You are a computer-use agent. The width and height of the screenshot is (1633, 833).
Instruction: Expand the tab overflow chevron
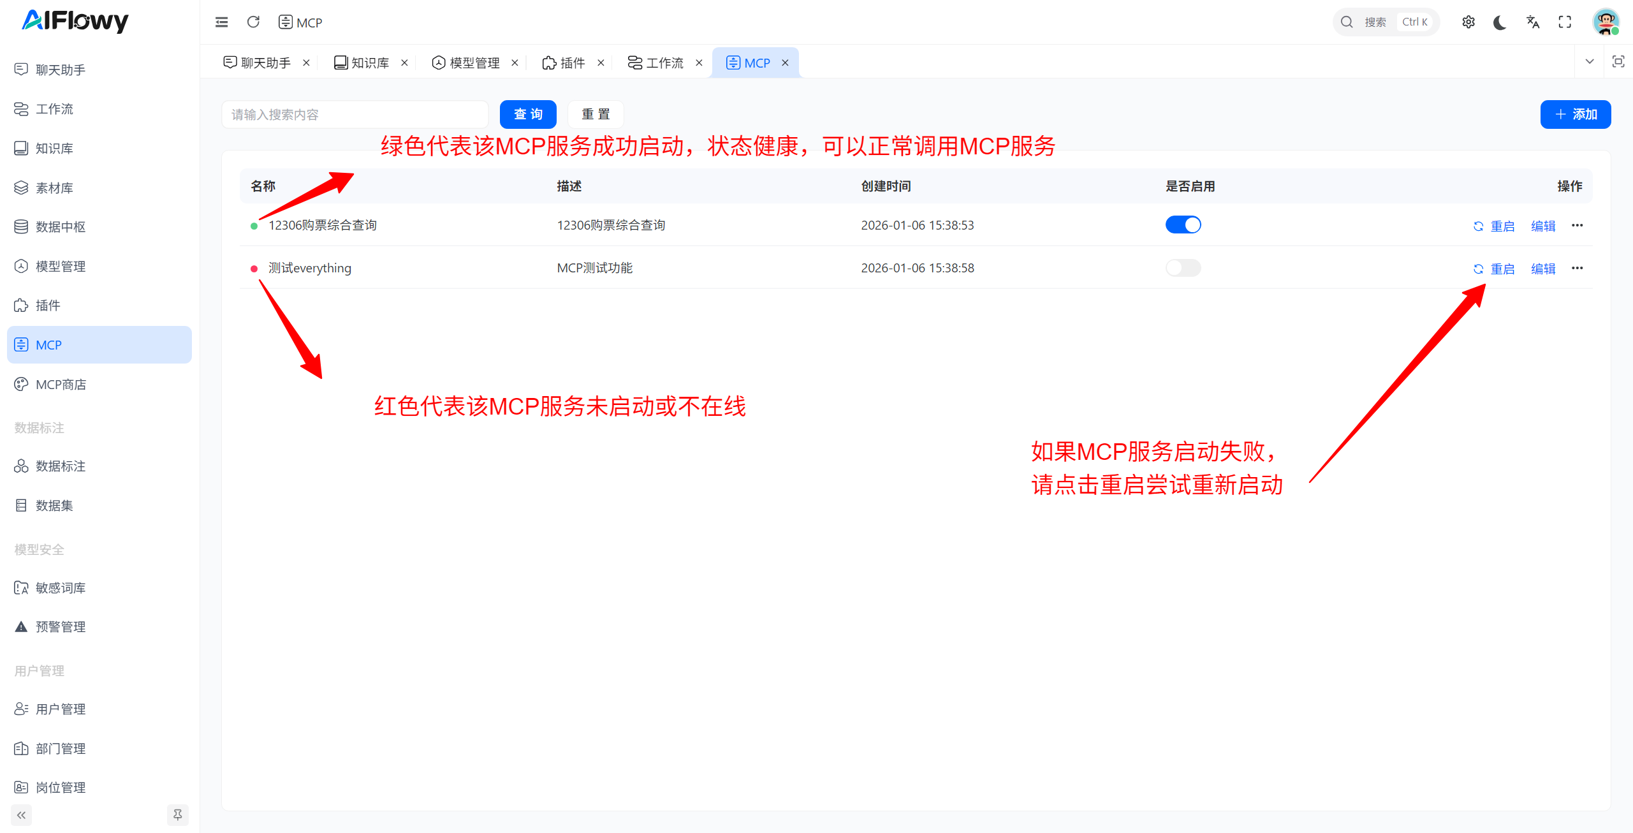tap(1589, 61)
